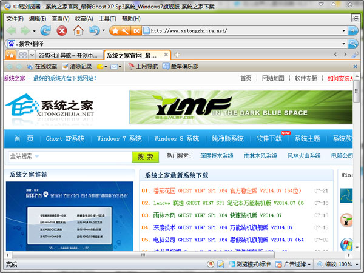Click the red Stop loading button

tap(62, 30)
